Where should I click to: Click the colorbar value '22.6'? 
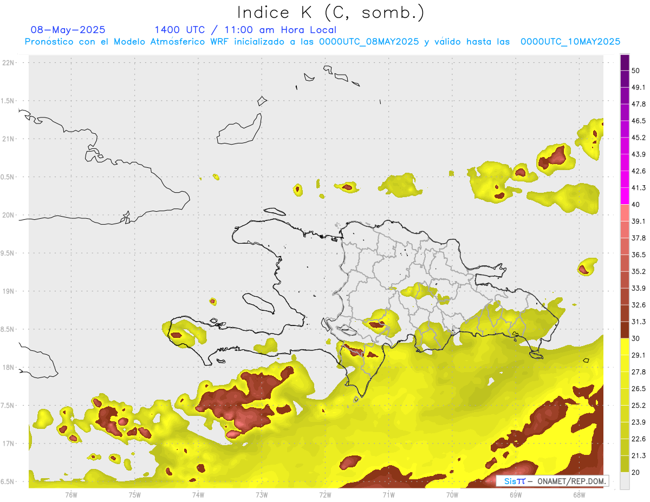(639, 439)
